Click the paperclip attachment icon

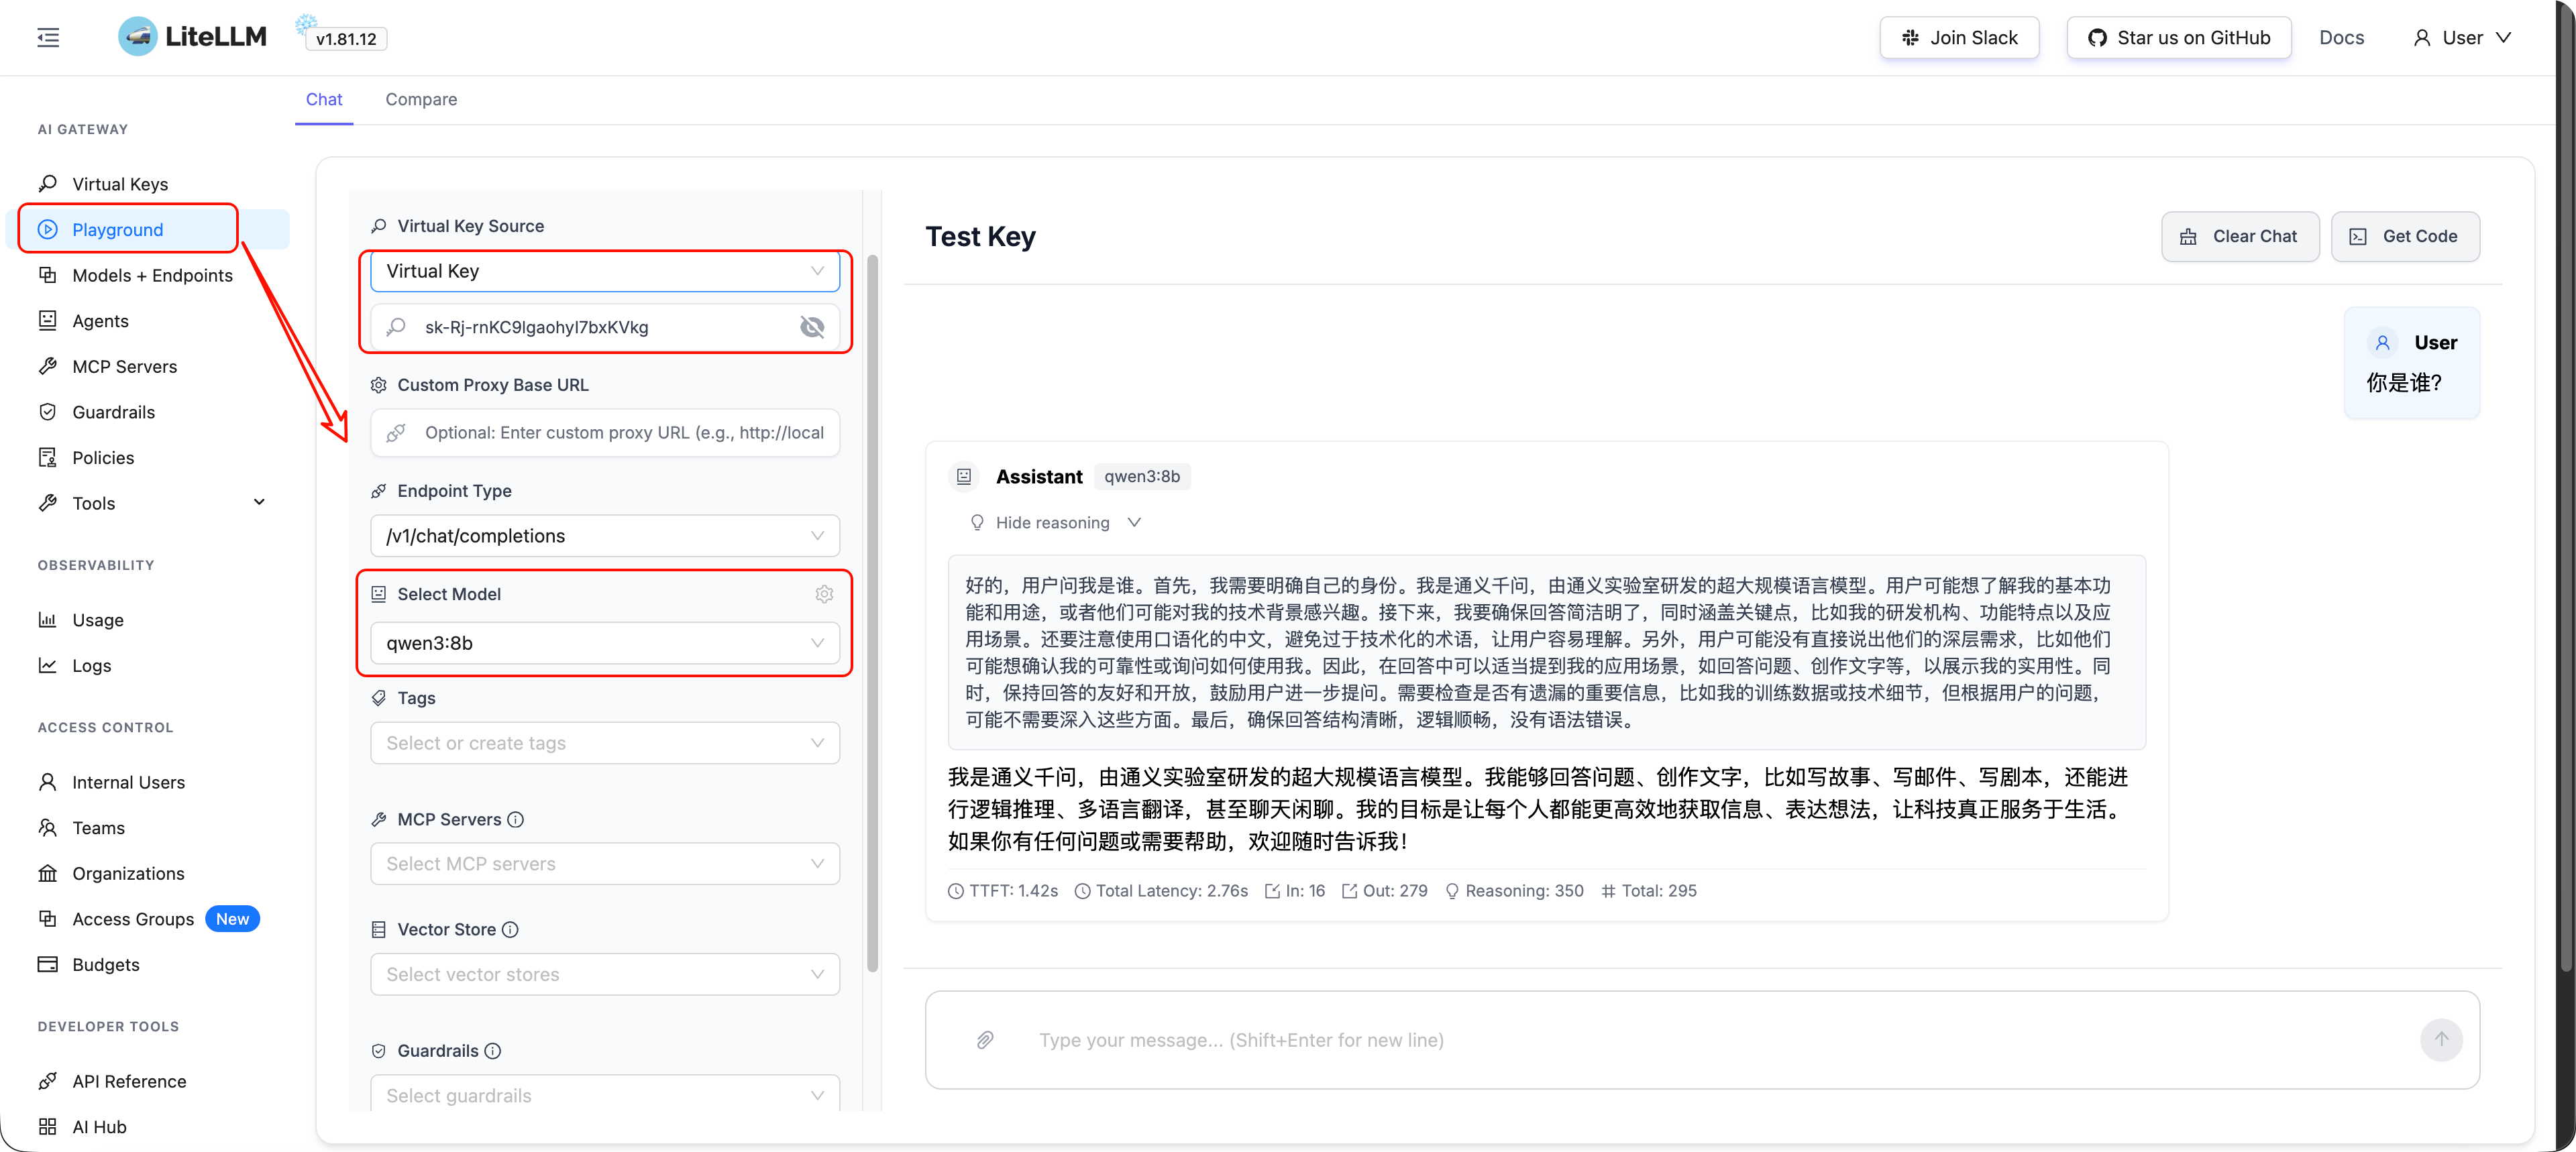point(985,1040)
